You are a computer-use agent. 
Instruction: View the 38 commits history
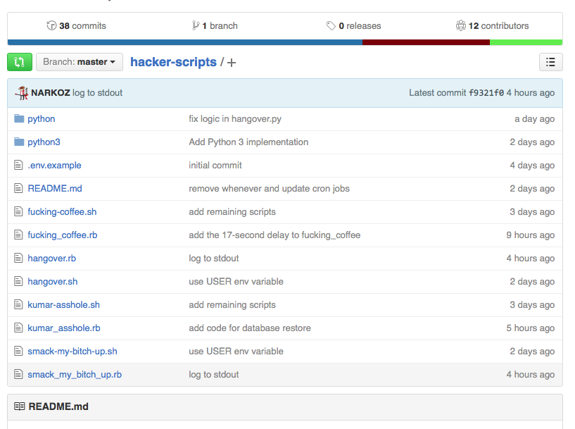[76, 25]
